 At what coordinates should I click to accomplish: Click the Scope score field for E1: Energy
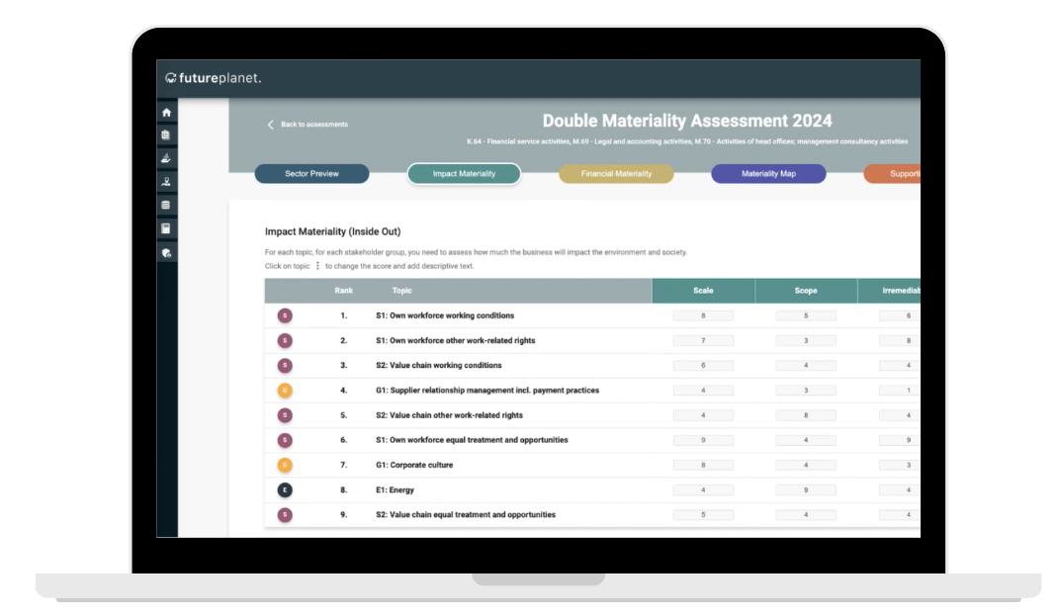806,490
